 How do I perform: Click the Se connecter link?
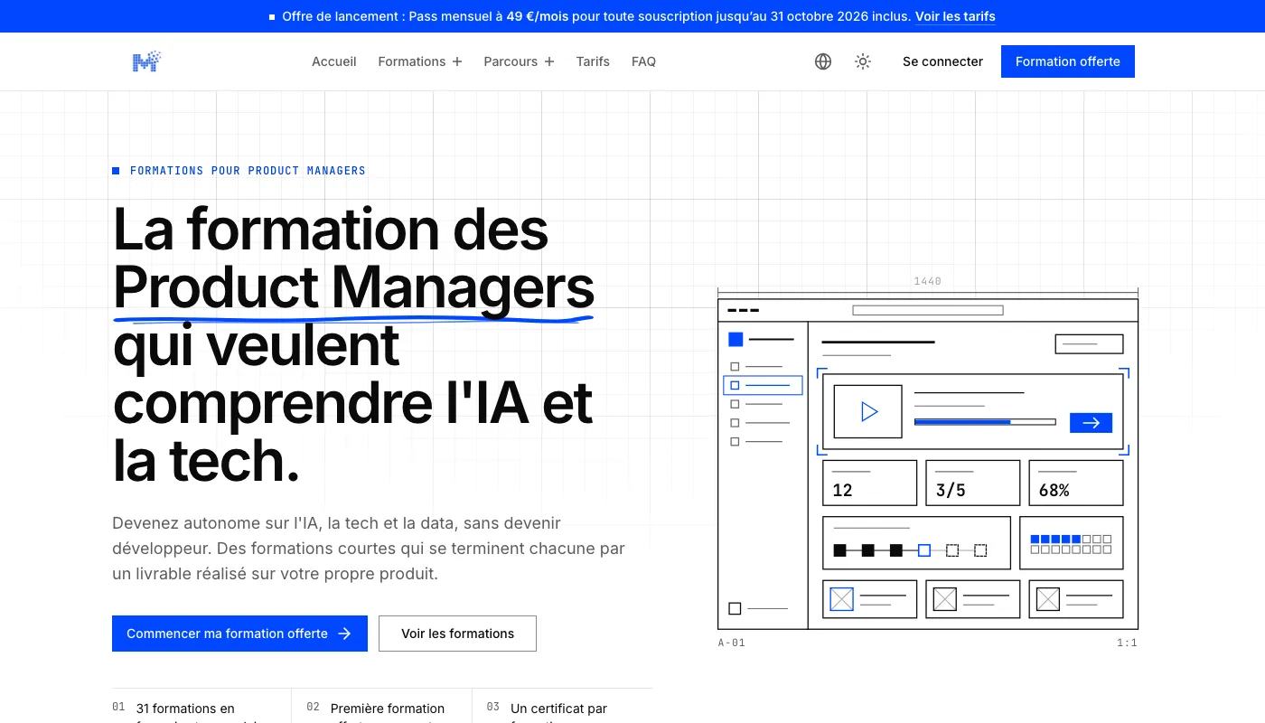tap(942, 61)
